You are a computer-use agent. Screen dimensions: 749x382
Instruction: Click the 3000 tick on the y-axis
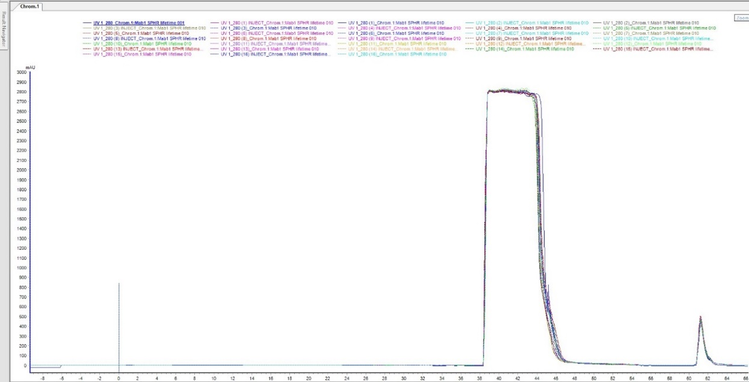point(22,72)
